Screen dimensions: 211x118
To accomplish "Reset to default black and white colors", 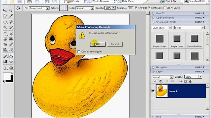I will (x=4, y=81).
